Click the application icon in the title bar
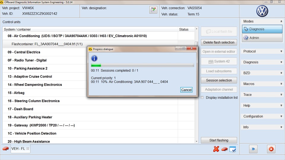This screenshot has width=285, height=160. click(x=2, y=2)
